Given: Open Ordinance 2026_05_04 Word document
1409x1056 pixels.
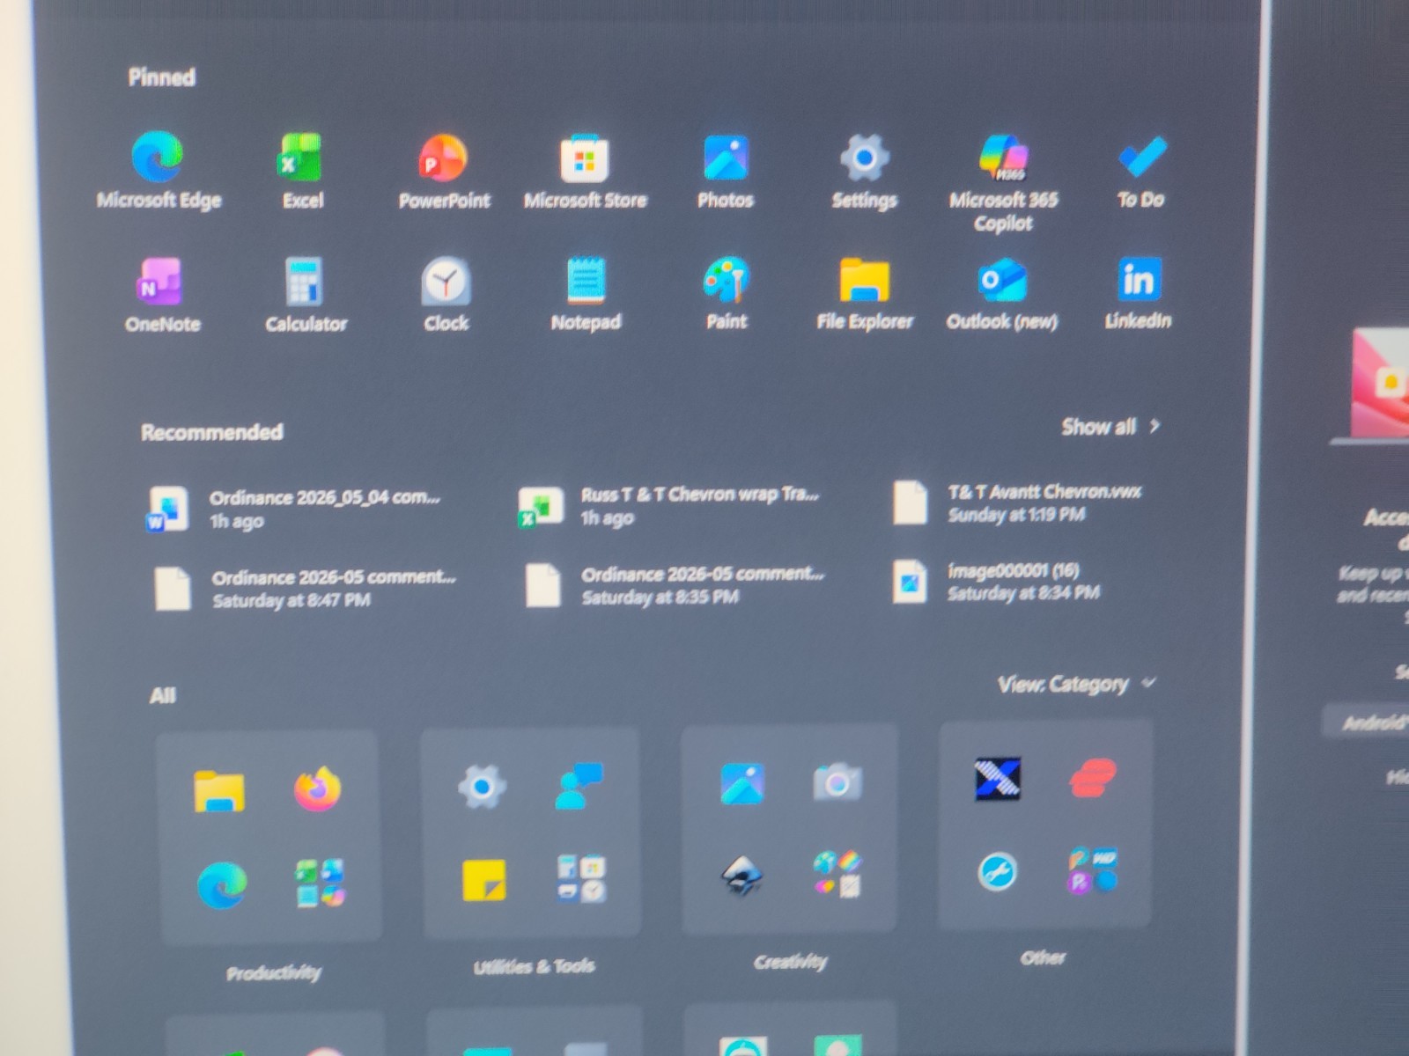Looking at the screenshot, I should tap(295, 509).
